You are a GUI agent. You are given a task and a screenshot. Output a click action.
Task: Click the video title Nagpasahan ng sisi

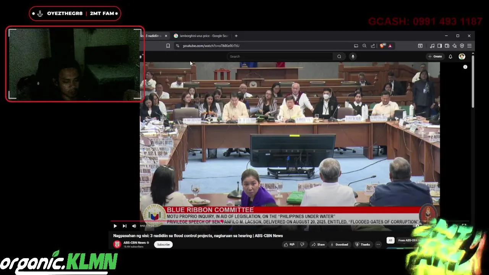pyautogui.click(x=198, y=236)
